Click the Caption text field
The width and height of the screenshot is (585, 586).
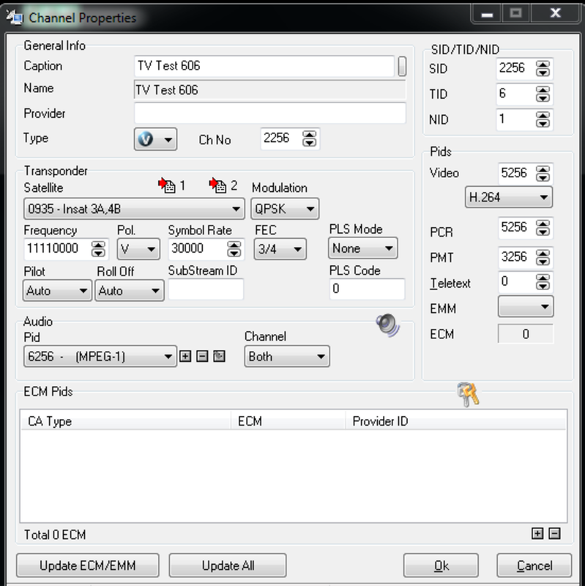[264, 66]
